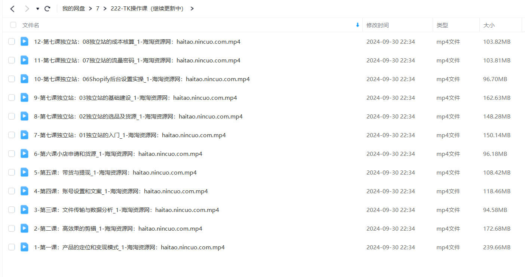The height and width of the screenshot is (277, 525).
Task: Check the box for 1-第一课 file
Action: pyautogui.click(x=12, y=247)
